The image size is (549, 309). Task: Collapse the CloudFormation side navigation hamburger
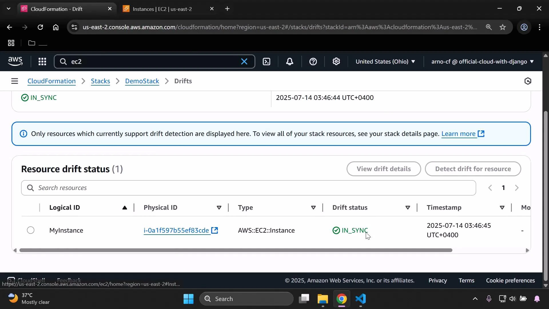coord(15,81)
